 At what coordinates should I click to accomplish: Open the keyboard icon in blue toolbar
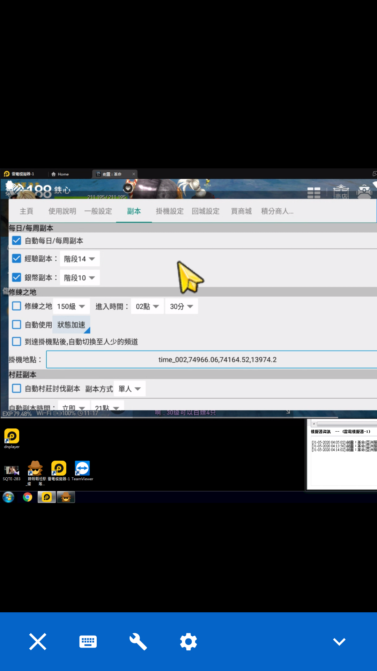pyautogui.click(x=88, y=642)
